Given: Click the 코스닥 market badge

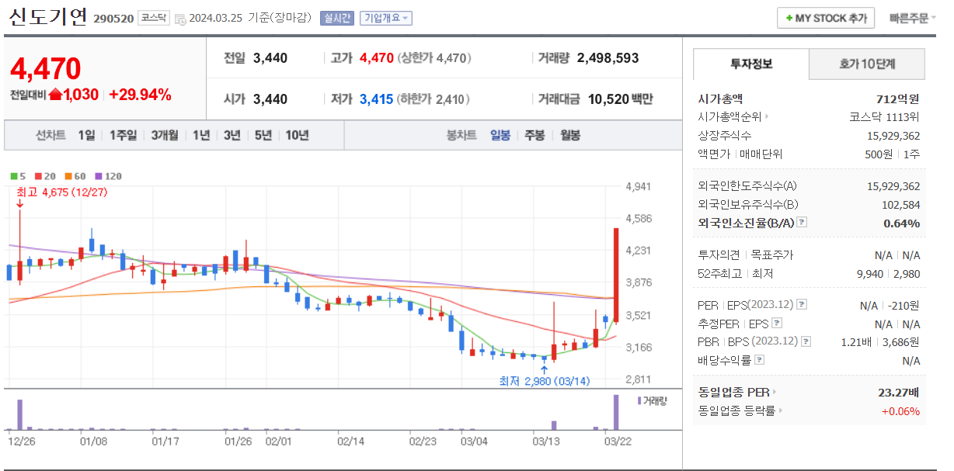Looking at the screenshot, I should point(153,18).
